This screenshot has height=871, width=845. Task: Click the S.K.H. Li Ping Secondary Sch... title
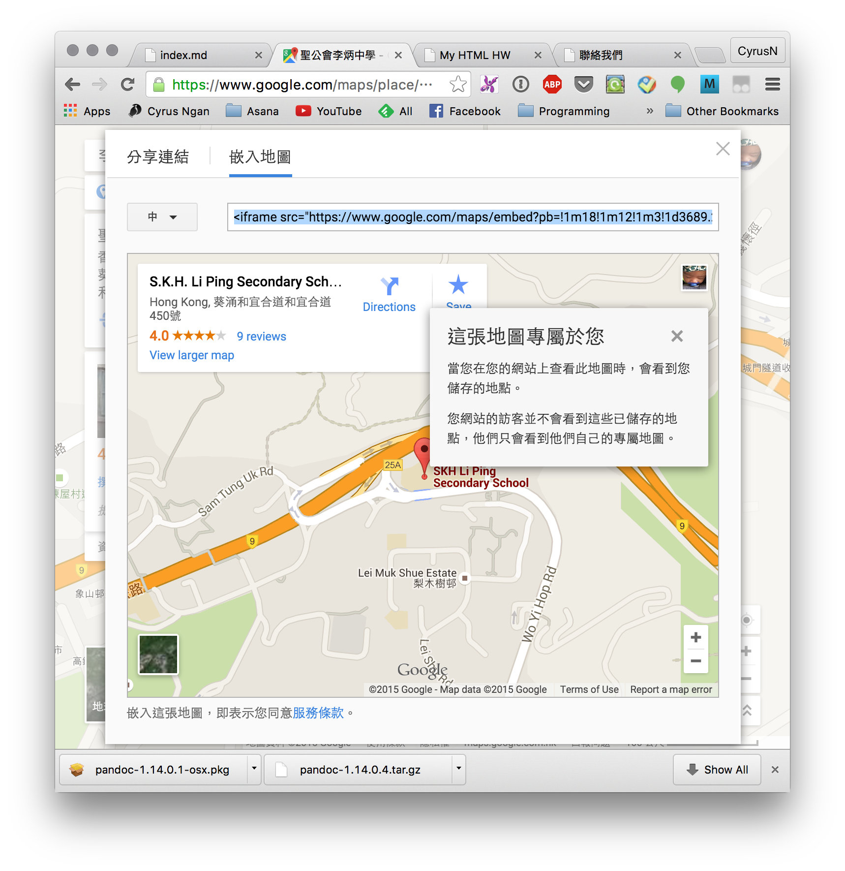click(x=245, y=281)
